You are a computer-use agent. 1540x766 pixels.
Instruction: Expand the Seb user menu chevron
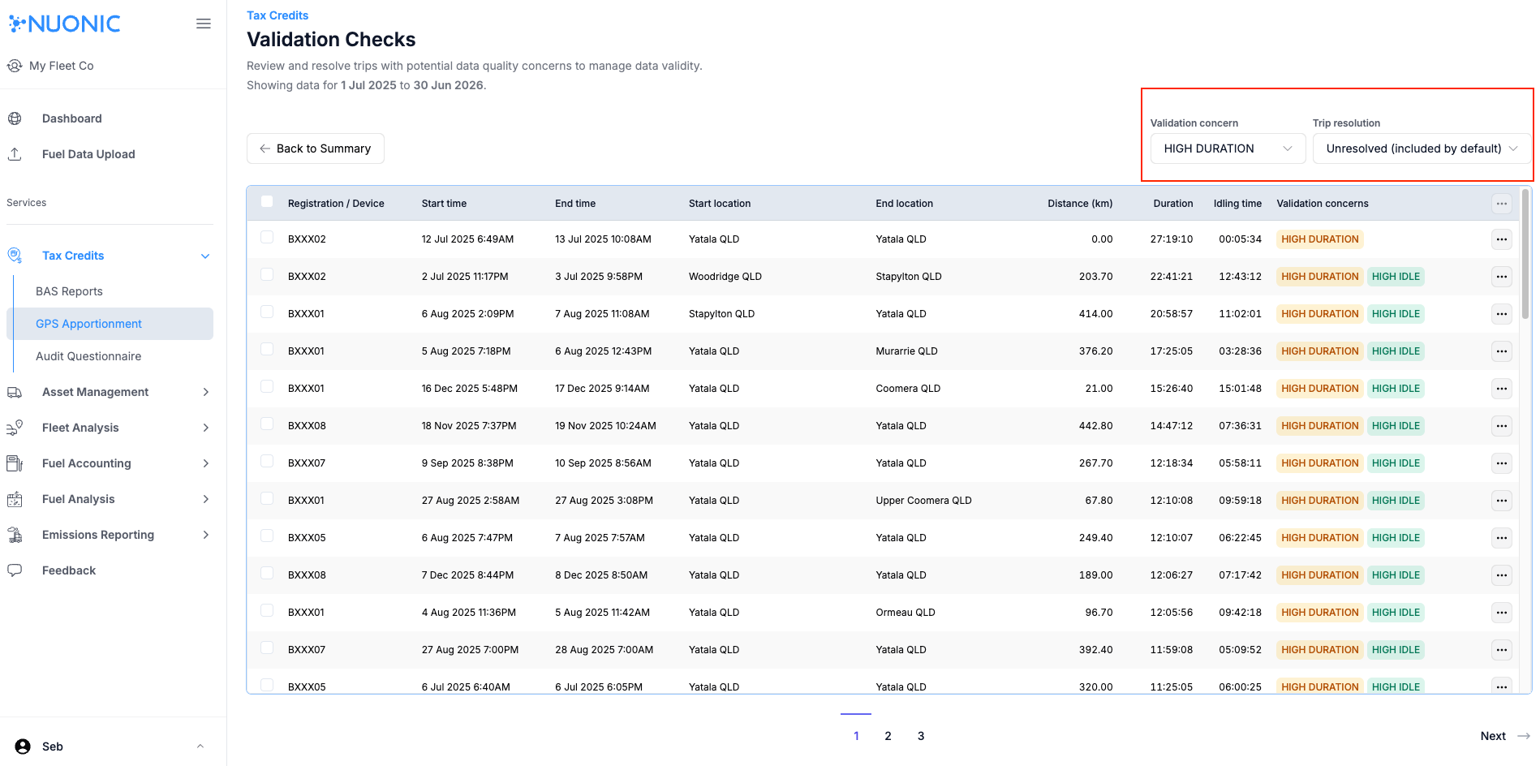pos(200,747)
